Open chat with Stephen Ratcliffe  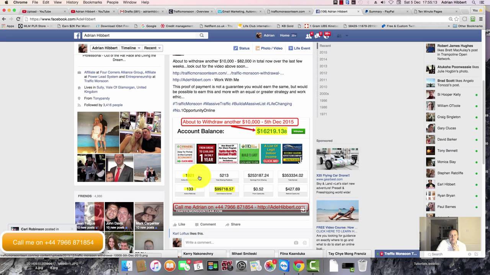tap(452, 173)
